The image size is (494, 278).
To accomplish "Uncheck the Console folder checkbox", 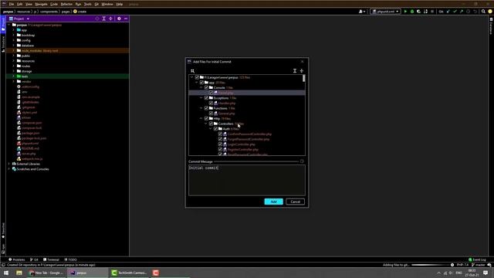I will (x=206, y=87).
